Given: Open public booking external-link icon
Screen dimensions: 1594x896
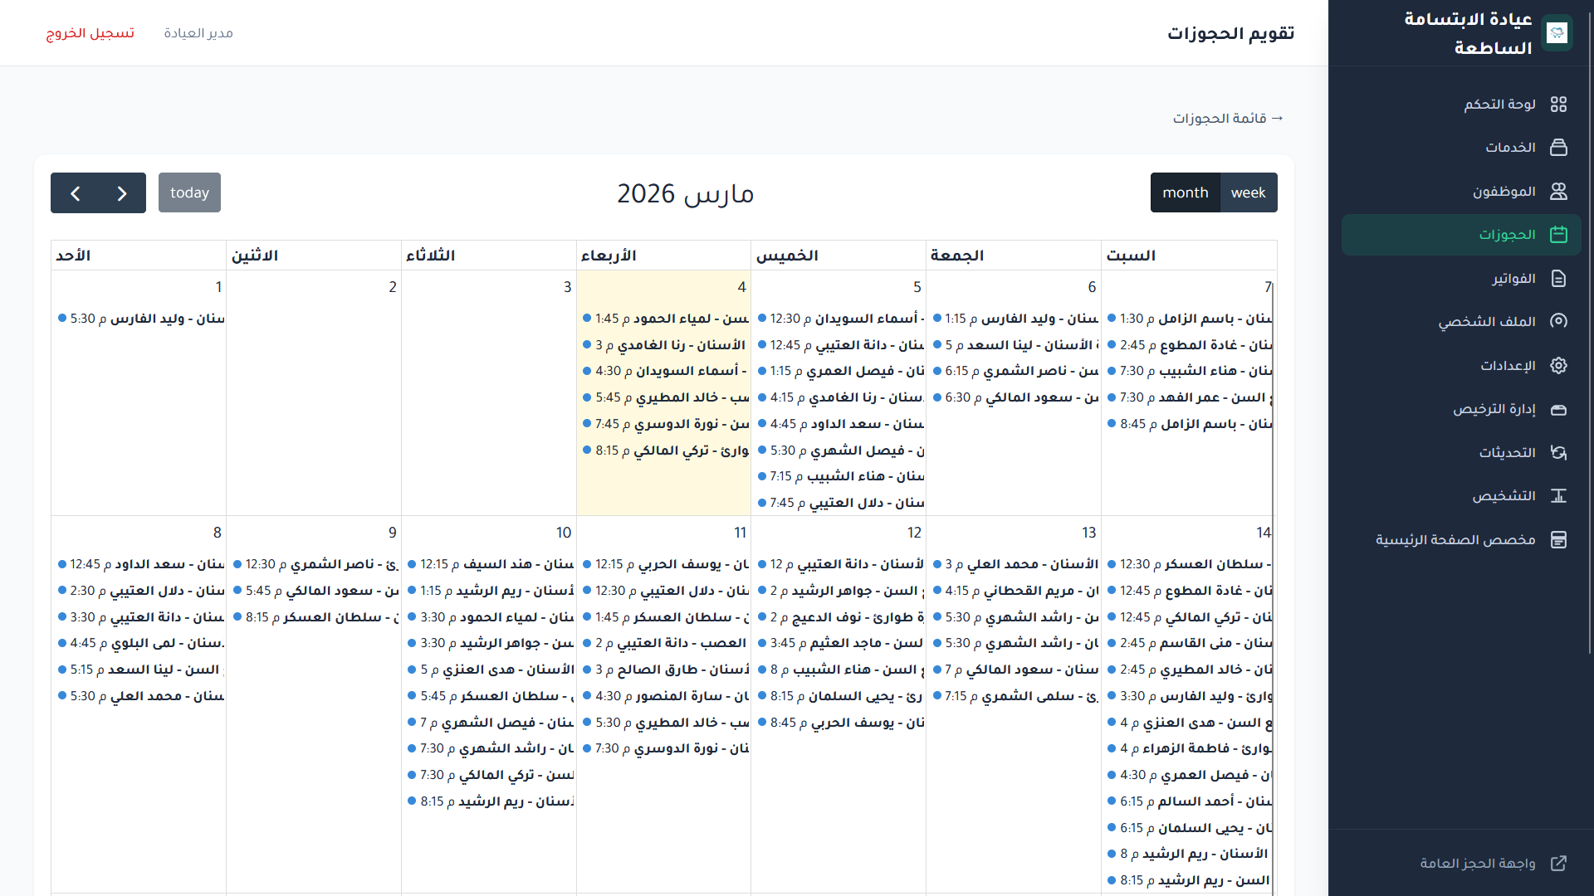Looking at the screenshot, I should click(1558, 864).
